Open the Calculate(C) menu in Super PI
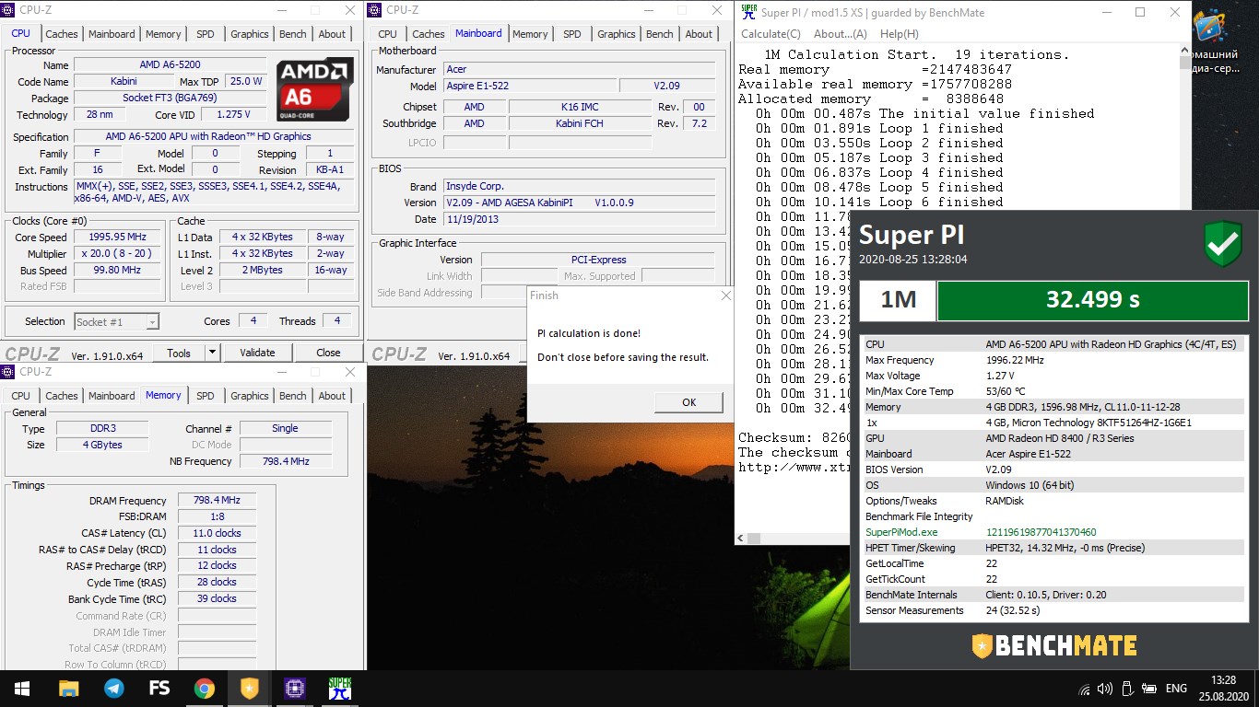The height and width of the screenshot is (707, 1259). click(x=771, y=34)
